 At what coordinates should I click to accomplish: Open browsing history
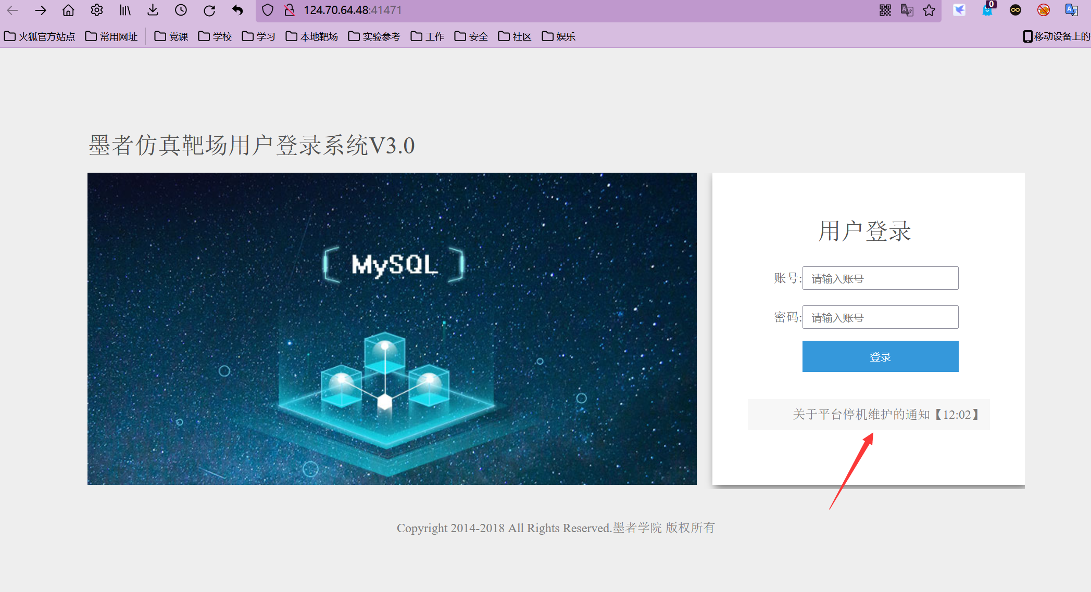pos(181,10)
